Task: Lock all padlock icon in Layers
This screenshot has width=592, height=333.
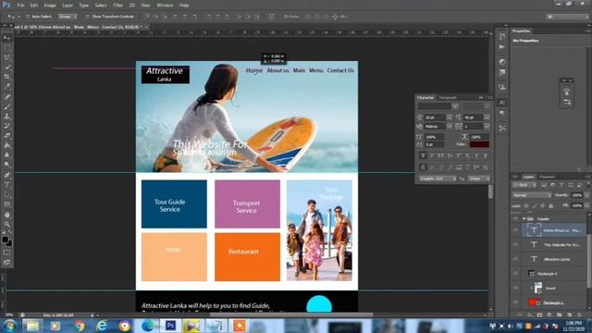Action: pyautogui.click(x=551, y=205)
